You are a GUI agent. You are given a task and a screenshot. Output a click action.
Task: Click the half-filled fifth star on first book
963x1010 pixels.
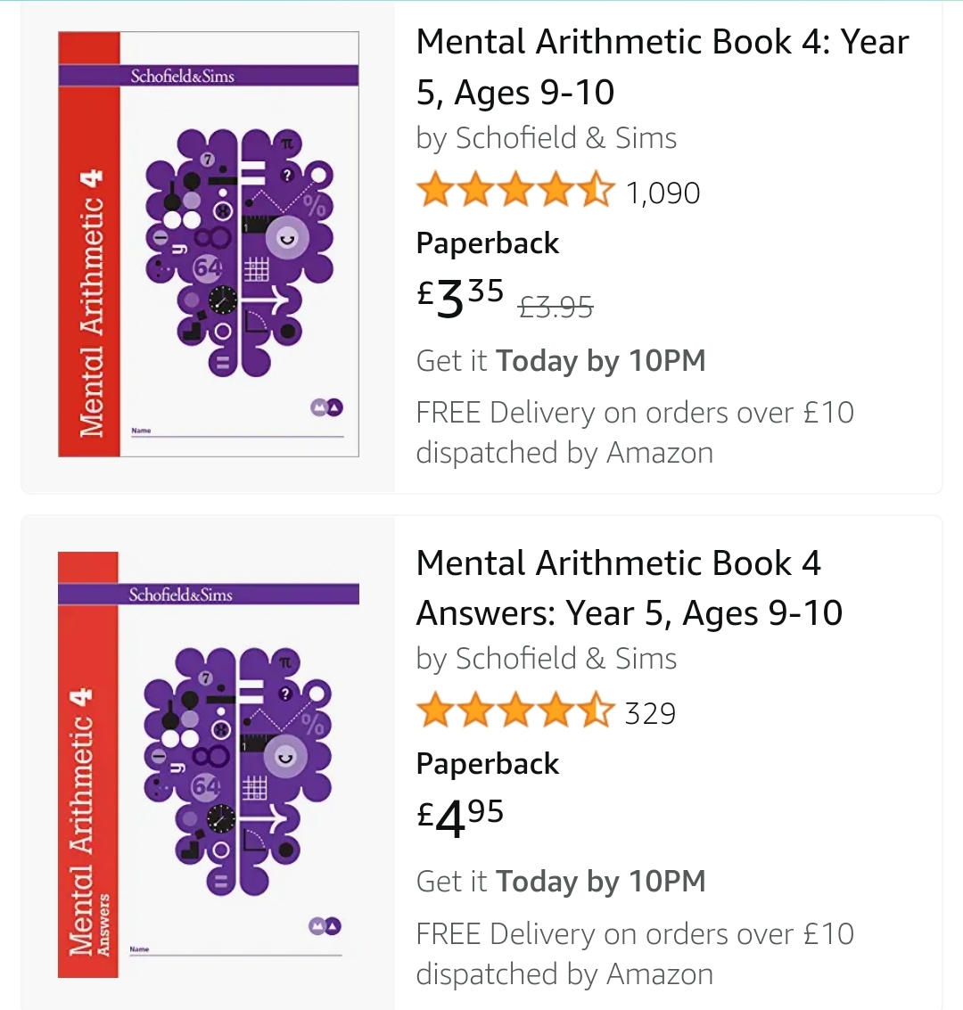coord(596,189)
